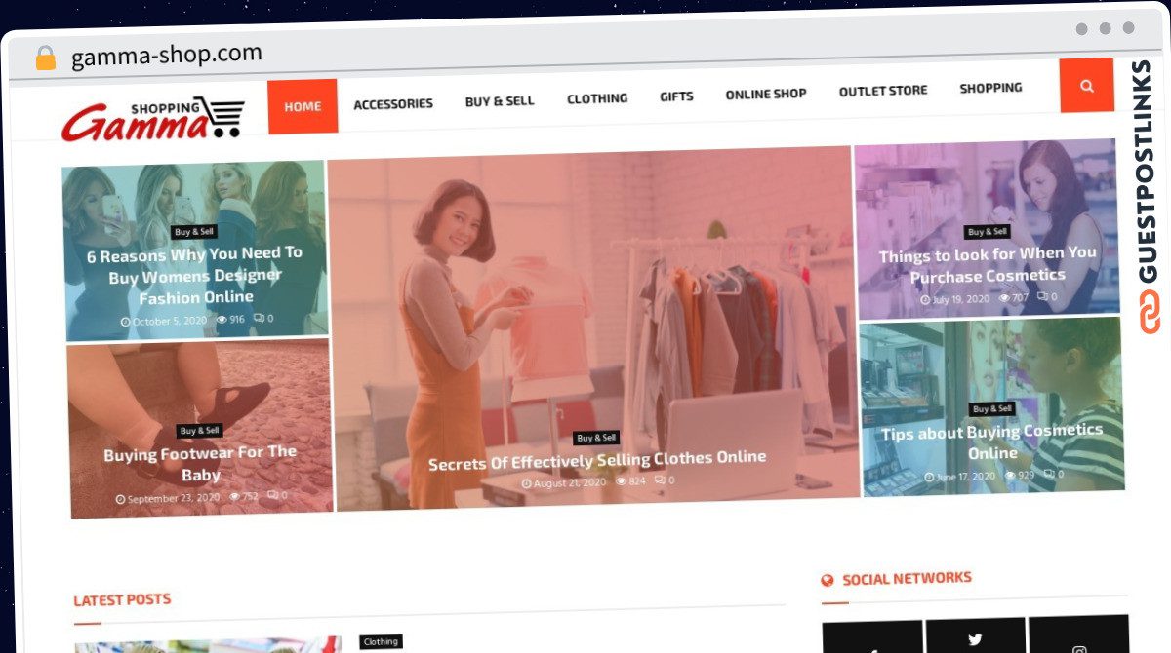The height and width of the screenshot is (653, 1171).
Task: Open the Home menu item
Action: pos(303,106)
